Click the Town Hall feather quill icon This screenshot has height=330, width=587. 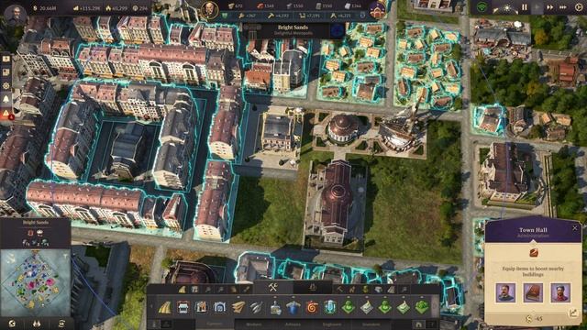pyautogui.click(x=534, y=253)
